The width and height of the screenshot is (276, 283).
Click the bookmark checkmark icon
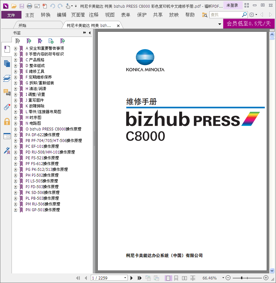coord(63,41)
